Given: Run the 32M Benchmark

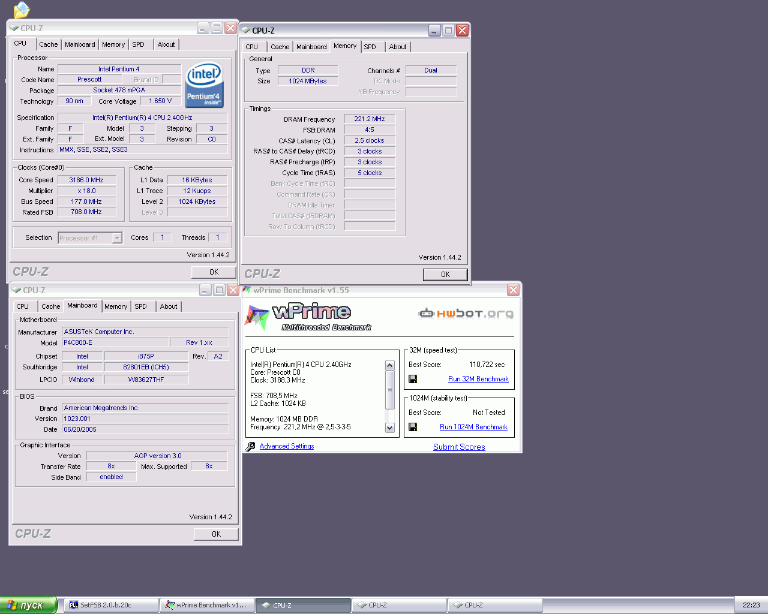Looking at the screenshot, I should [x=478, y=379].
